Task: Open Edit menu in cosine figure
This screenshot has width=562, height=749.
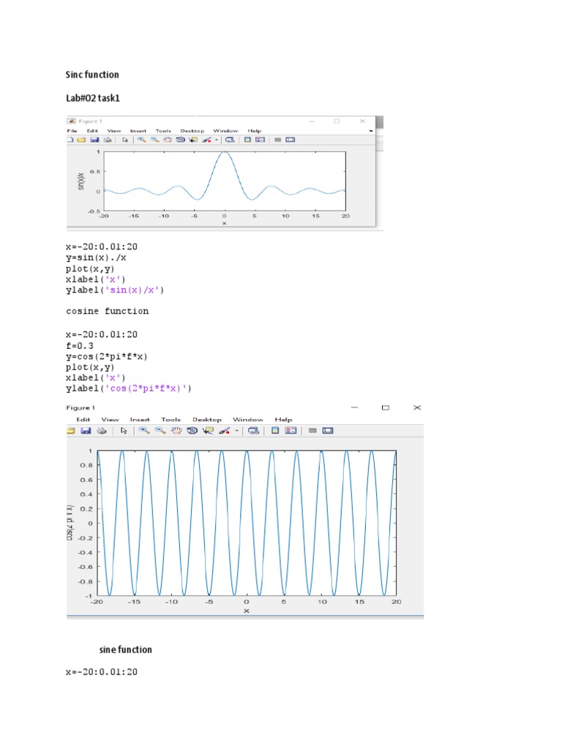Action: 83,420
